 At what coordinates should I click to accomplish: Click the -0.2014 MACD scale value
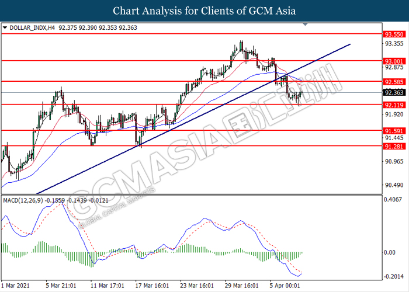394,276
